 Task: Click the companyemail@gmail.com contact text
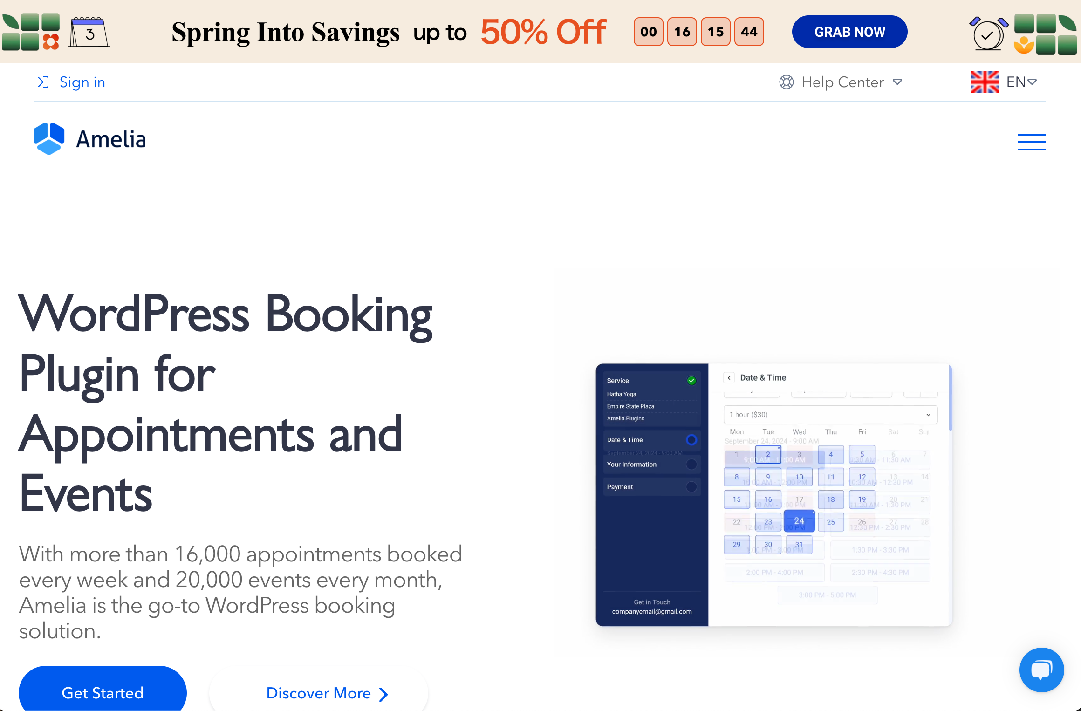(652, 612)
